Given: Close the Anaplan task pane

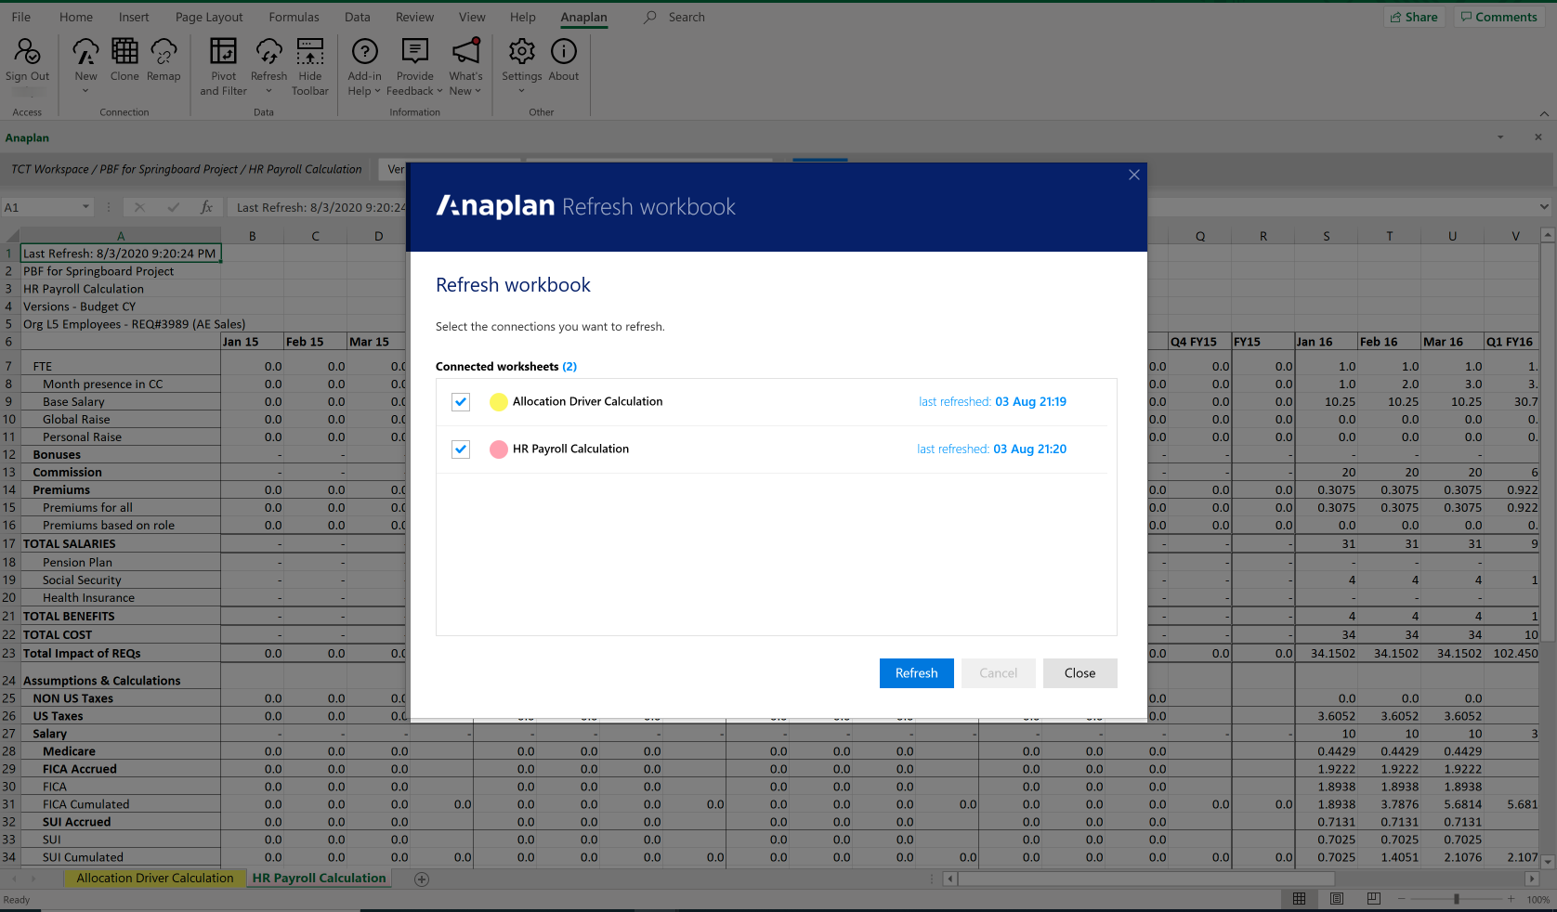Looking at the screenshot, I should click(1538, 137).
